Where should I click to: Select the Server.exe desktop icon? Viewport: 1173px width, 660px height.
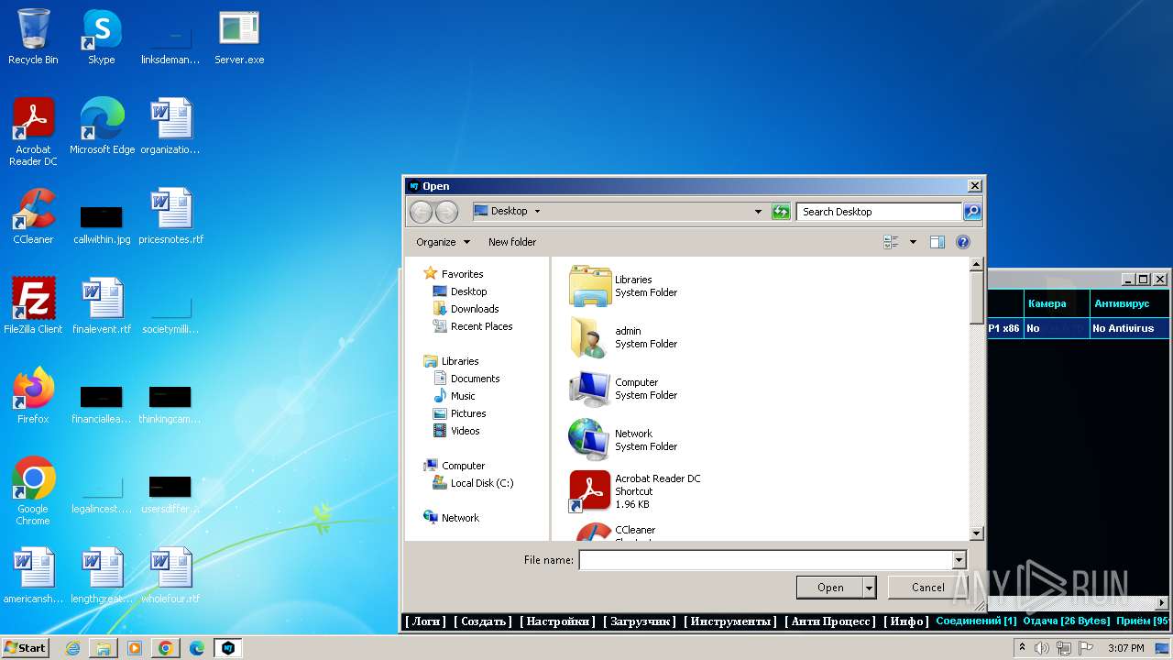239,37
